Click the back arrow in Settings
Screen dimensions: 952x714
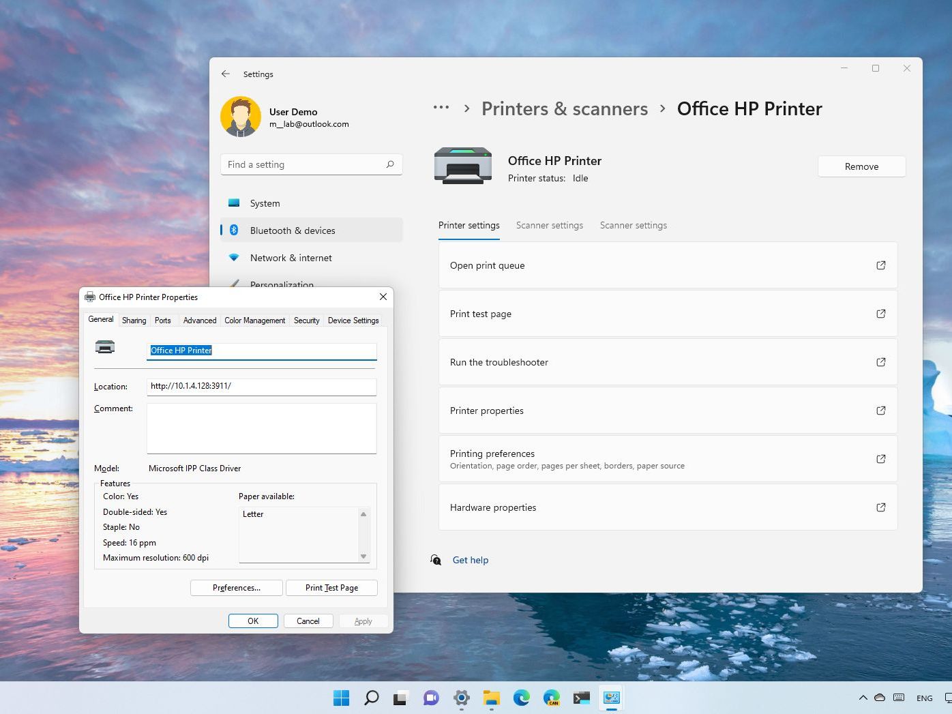coord(226,74)
